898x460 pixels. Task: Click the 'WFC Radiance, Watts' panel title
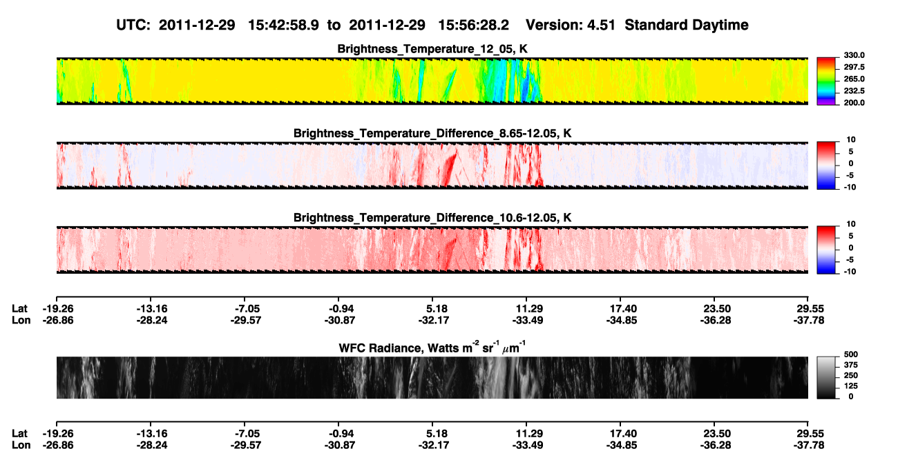(x=432, y=348)
